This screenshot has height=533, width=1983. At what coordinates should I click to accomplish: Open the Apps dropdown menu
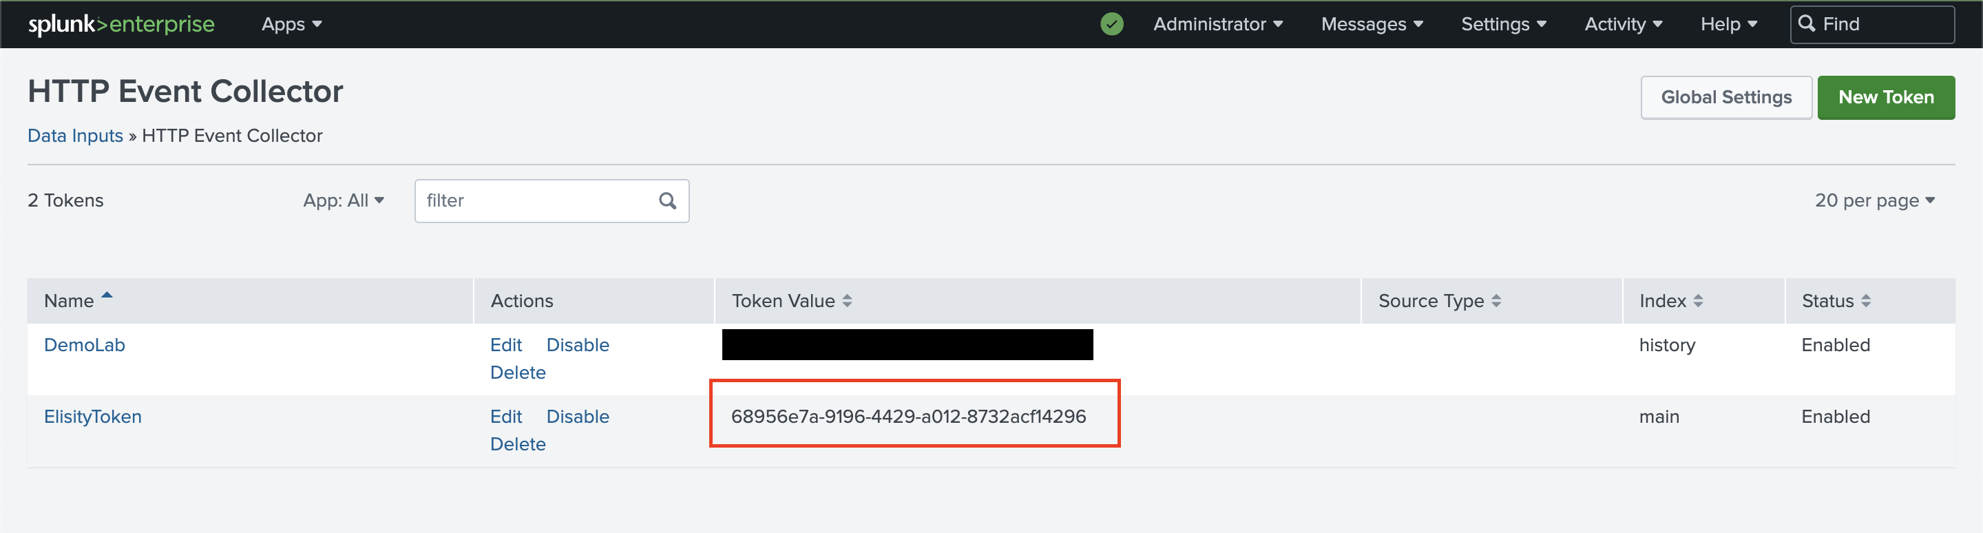(x=291, y=25)
